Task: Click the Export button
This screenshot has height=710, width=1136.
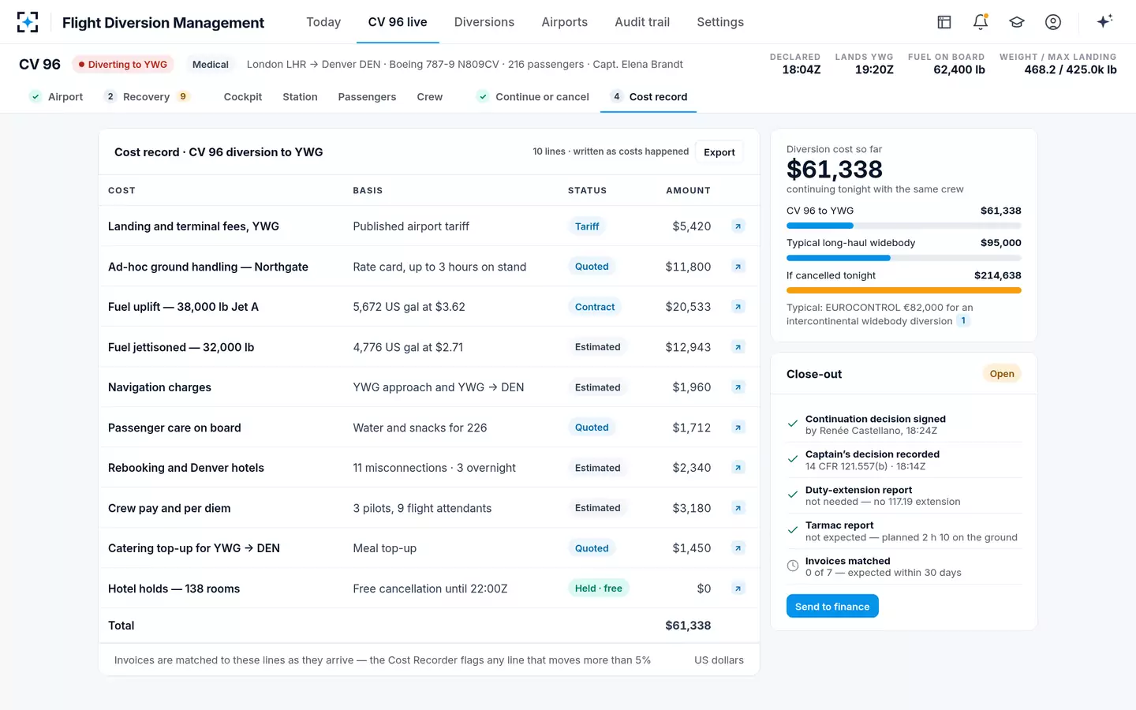Action: click(x=719, y=152)
